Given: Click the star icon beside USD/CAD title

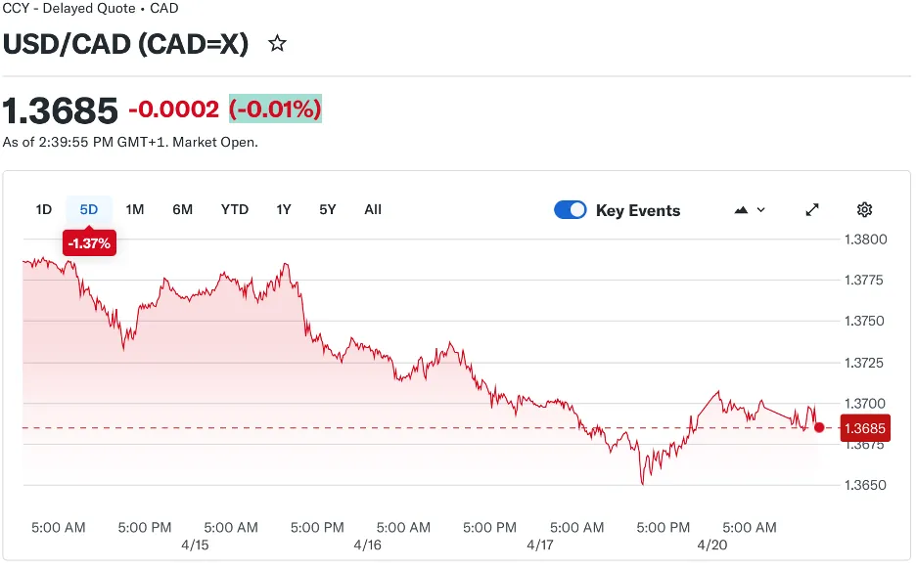Looking at the screenshot, I should 278,44.
